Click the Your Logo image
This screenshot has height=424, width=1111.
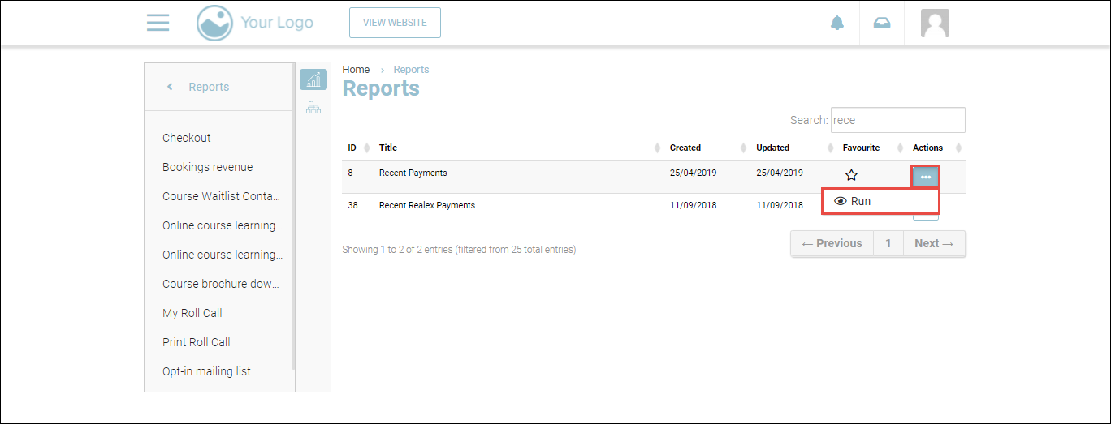[255, 23]
